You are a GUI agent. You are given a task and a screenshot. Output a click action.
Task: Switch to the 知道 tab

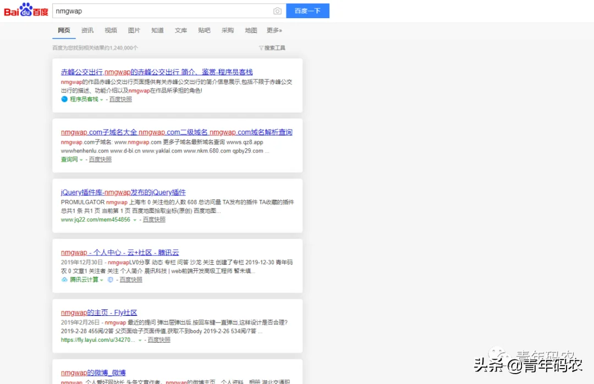(158, 30)
